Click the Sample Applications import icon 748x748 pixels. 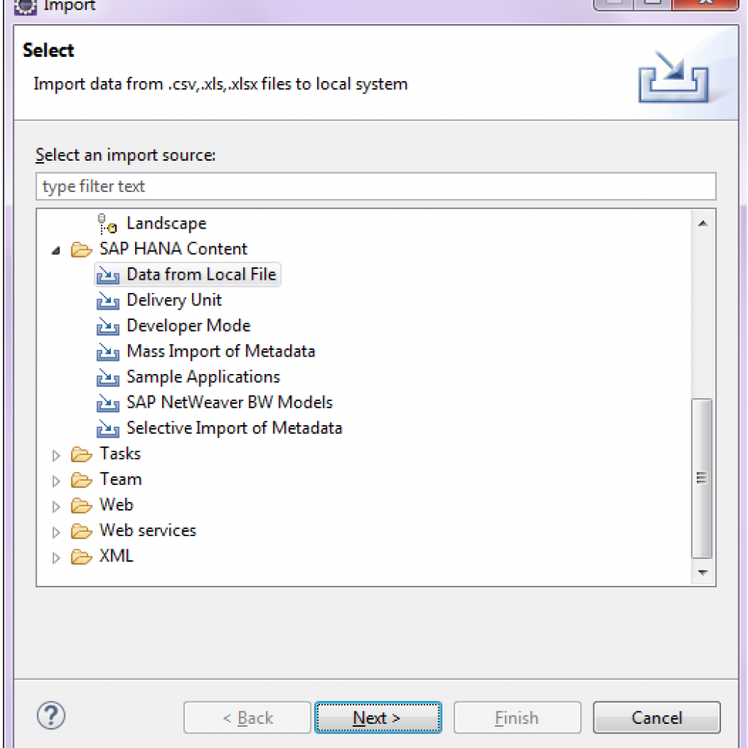coord(108,378)
